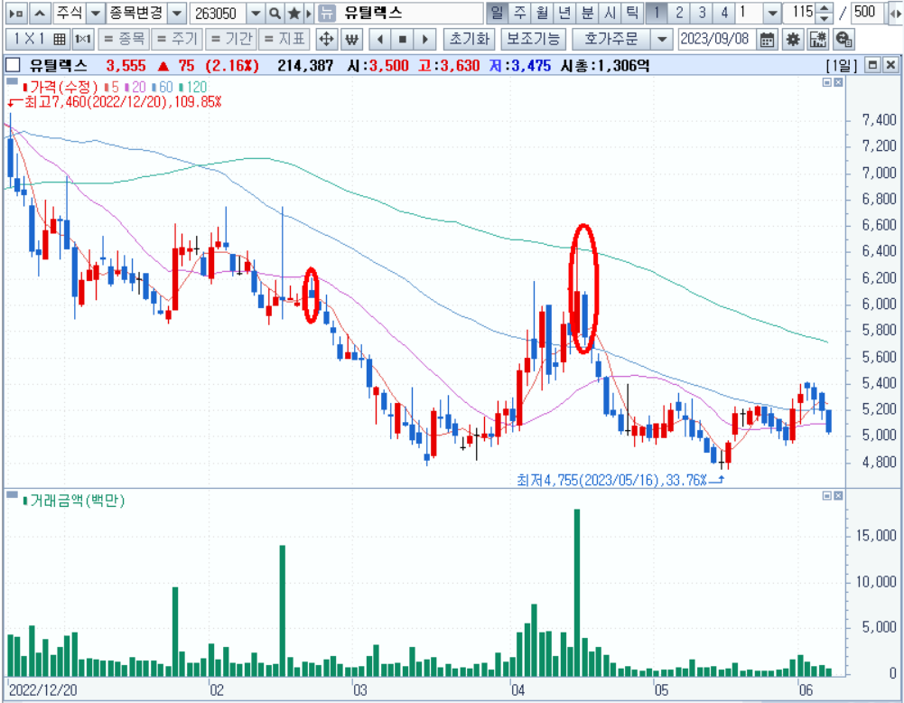Open the 1 X 1 grid layout selector

39,39
